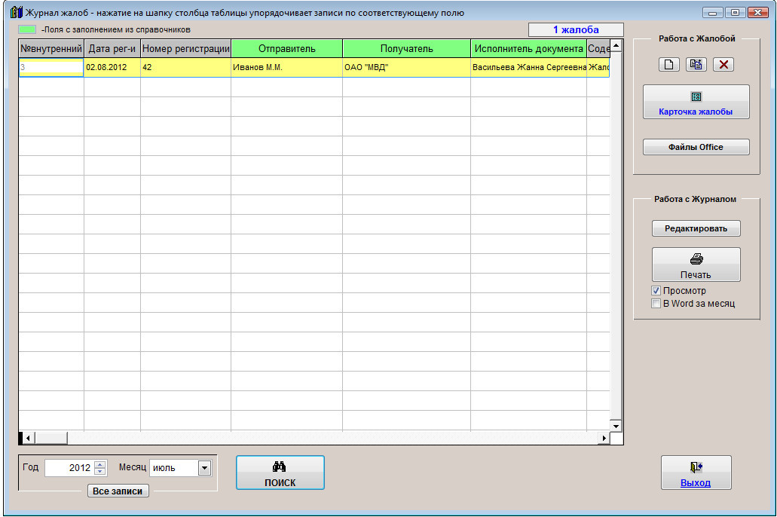The height and width of the screenshot is (517, 777).
Task: Open the Месяц dropdown
Action: coord(204,468)
